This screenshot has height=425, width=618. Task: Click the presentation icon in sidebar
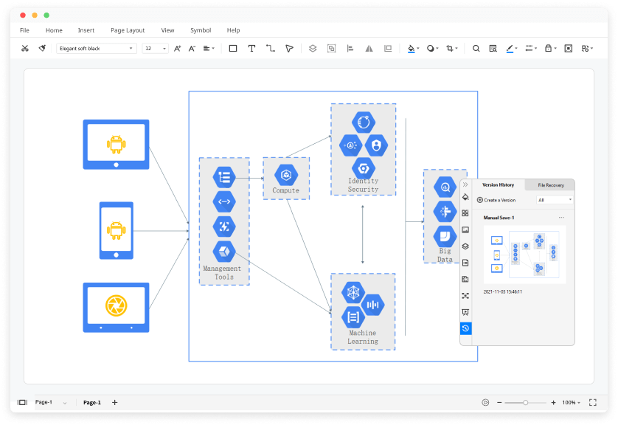pyautogui.click(x=465, y=311)
